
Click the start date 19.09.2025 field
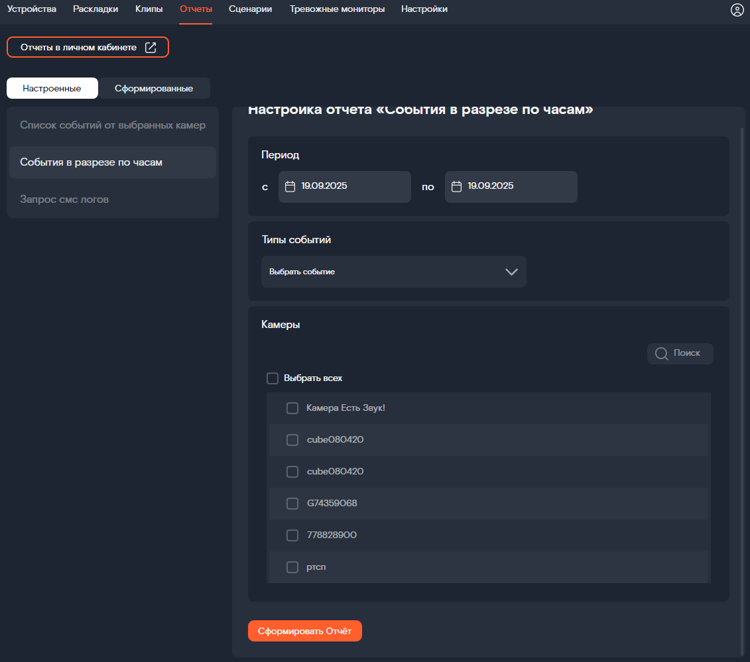(344, 187)
